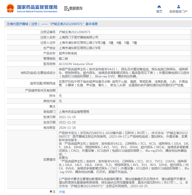The image size is (192, 195).
Task: Click the national emblem logo
Action: (10, 8)
